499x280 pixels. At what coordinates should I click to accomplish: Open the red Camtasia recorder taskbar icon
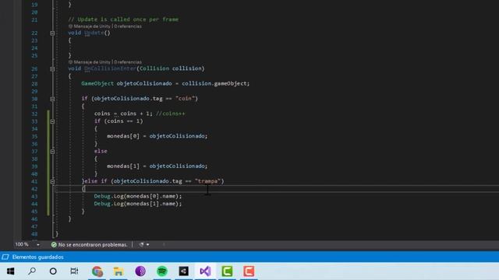[x=249, y=271]
